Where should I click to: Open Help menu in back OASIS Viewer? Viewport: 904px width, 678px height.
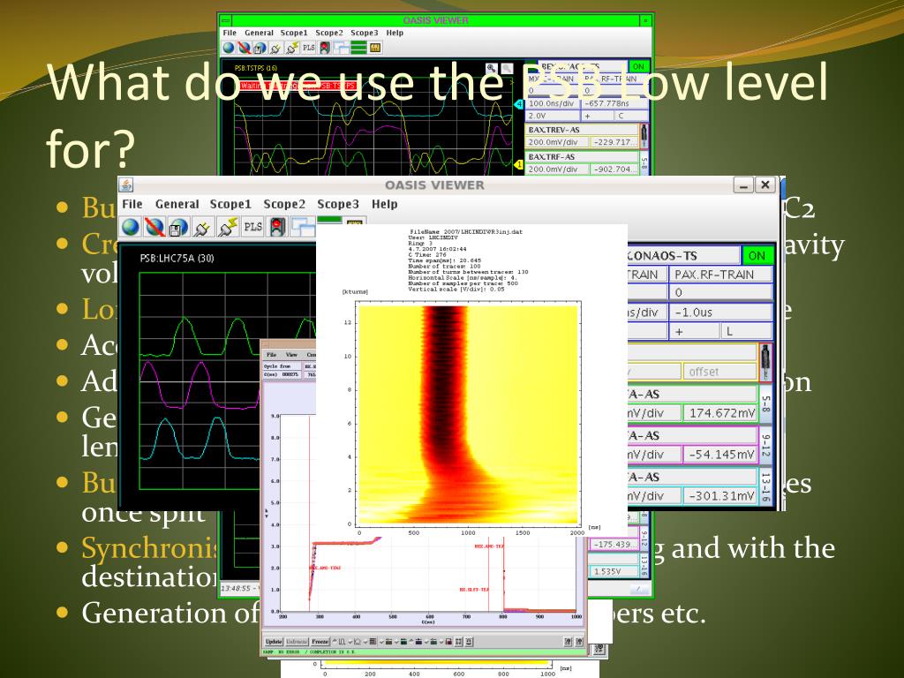pos(395,33)
